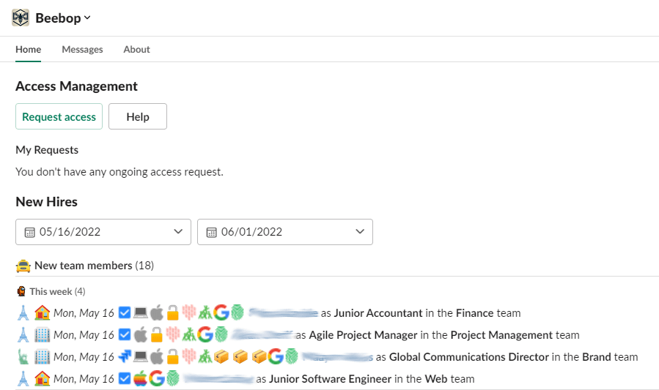The image size is (659, 390).
Task: Click the padlock icon in Agile Project Manager row
Action: click(x=156, y=335)
